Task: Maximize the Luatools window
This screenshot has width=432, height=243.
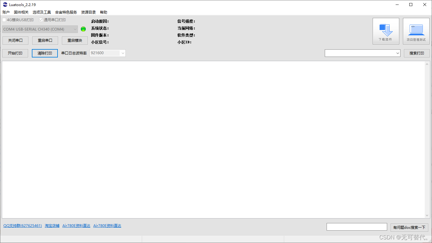Action: click(411, 5)
